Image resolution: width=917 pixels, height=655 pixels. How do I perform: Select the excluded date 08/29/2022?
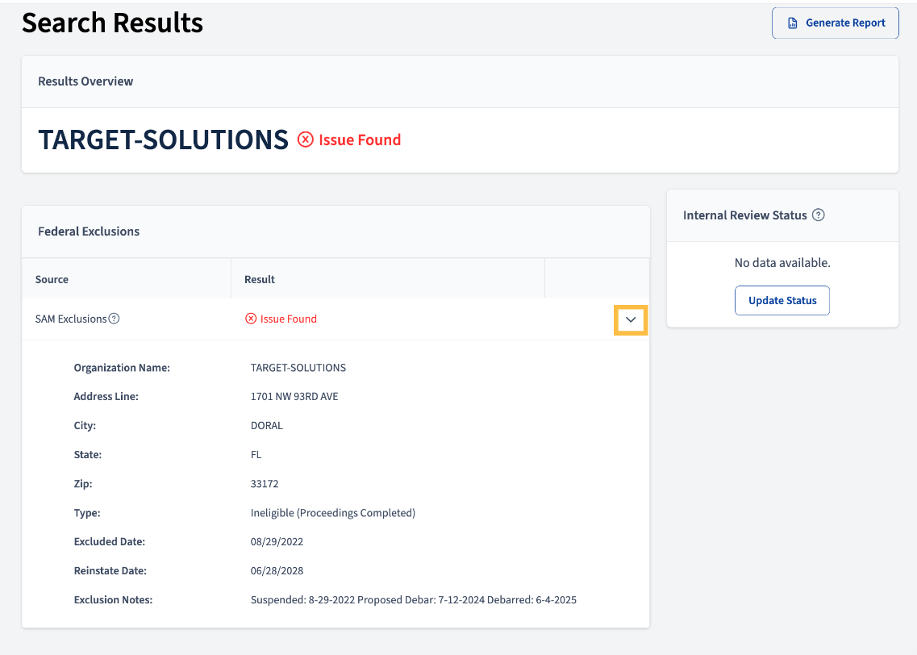(x=277, y=541)
